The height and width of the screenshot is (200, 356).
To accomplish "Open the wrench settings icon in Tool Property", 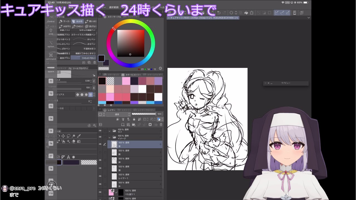I will tap(95, 126).
